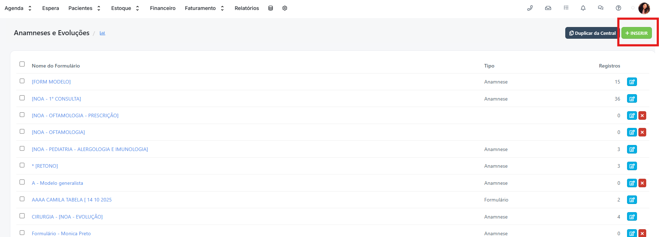Open the inbox tray icon

548,8
